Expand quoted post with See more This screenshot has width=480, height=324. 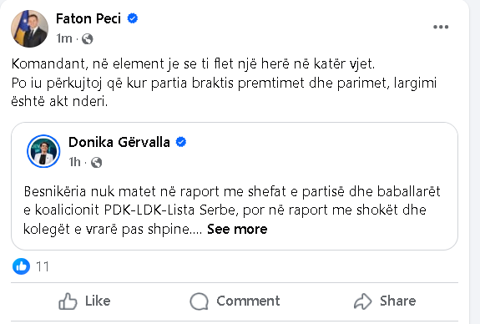[x=237, y=229]
